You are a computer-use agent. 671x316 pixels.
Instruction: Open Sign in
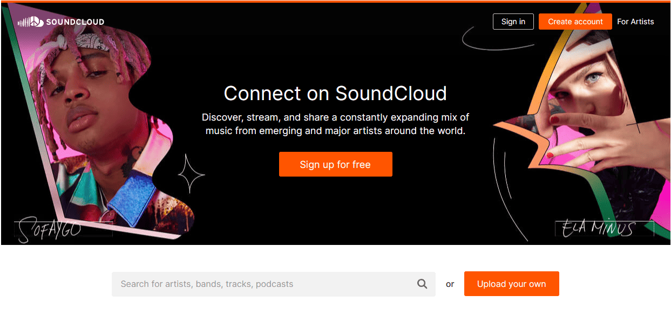click(x=512, y=22)
